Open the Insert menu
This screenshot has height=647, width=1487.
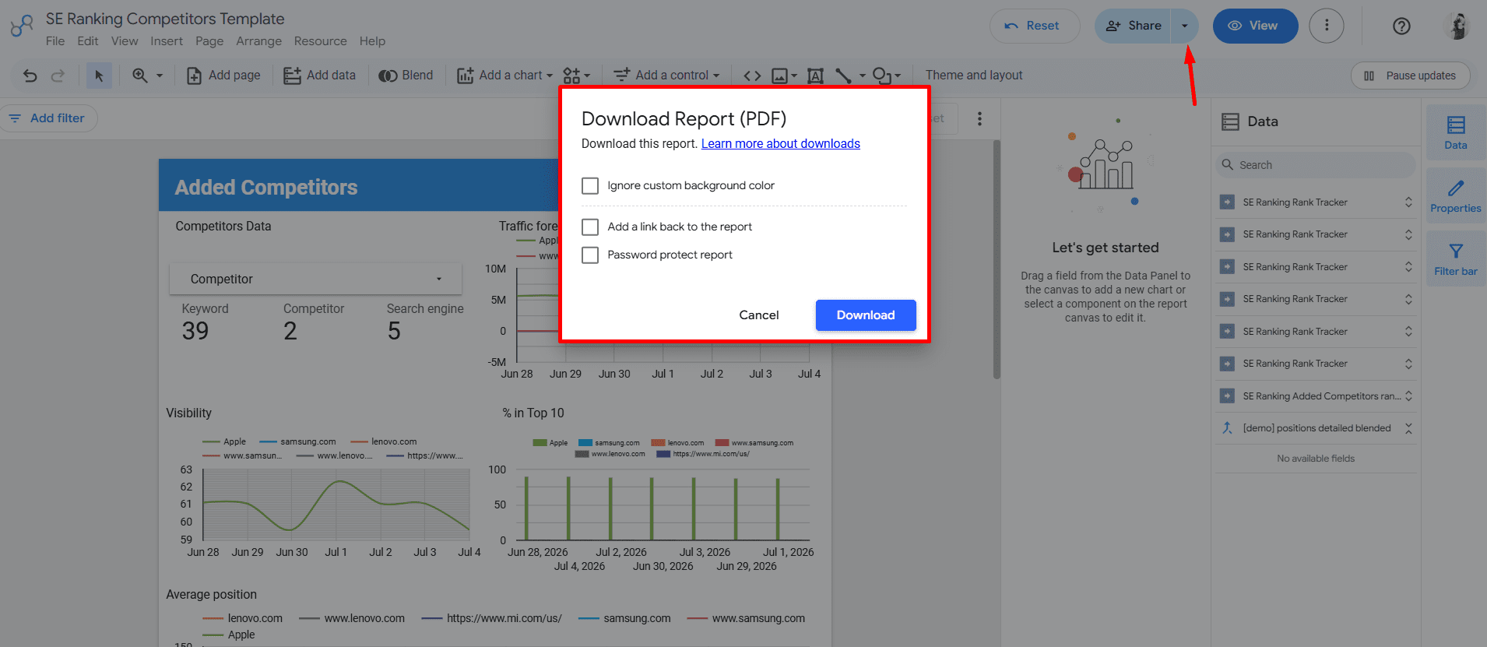tap(167, 41)
